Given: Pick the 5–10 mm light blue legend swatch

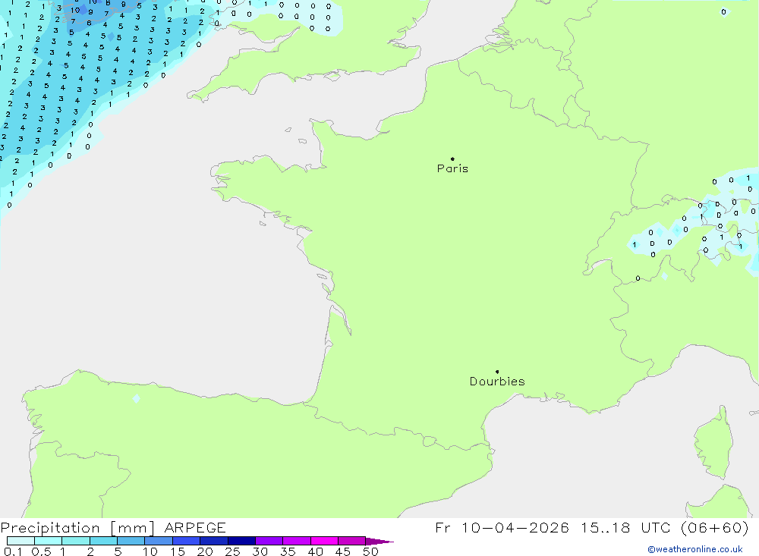Looking at the screenshot, I should click(x=131, y=541).
